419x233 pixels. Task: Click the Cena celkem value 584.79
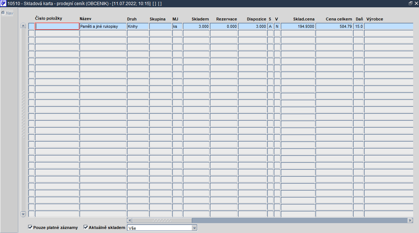[x=334, y=26]
